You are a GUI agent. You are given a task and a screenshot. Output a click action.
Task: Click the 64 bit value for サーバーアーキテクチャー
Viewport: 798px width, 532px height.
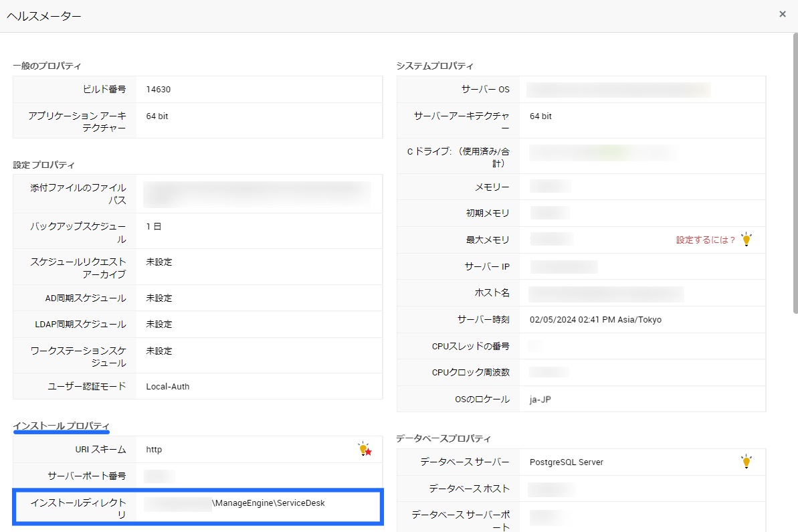pyautogui.click(x=540, y=116)
